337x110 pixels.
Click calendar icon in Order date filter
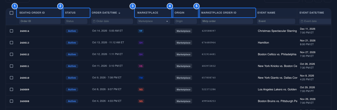point(94,21)
